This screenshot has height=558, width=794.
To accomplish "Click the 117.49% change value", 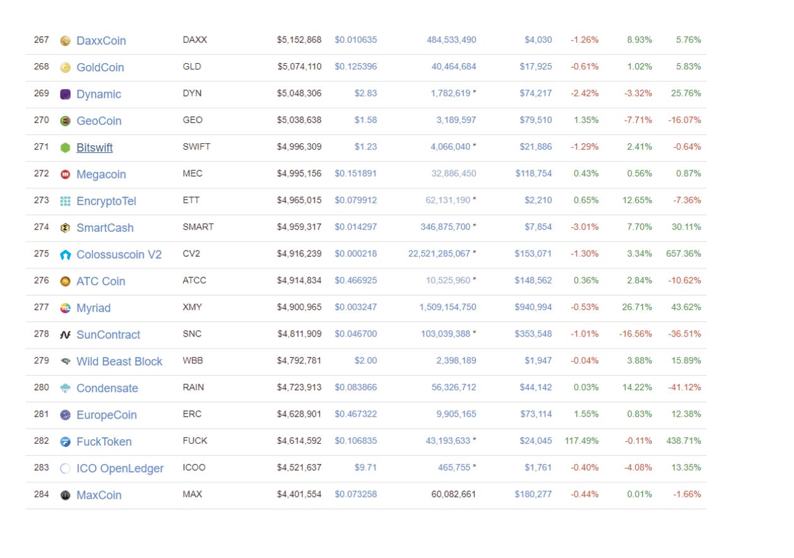I will [x=582, y=441].
